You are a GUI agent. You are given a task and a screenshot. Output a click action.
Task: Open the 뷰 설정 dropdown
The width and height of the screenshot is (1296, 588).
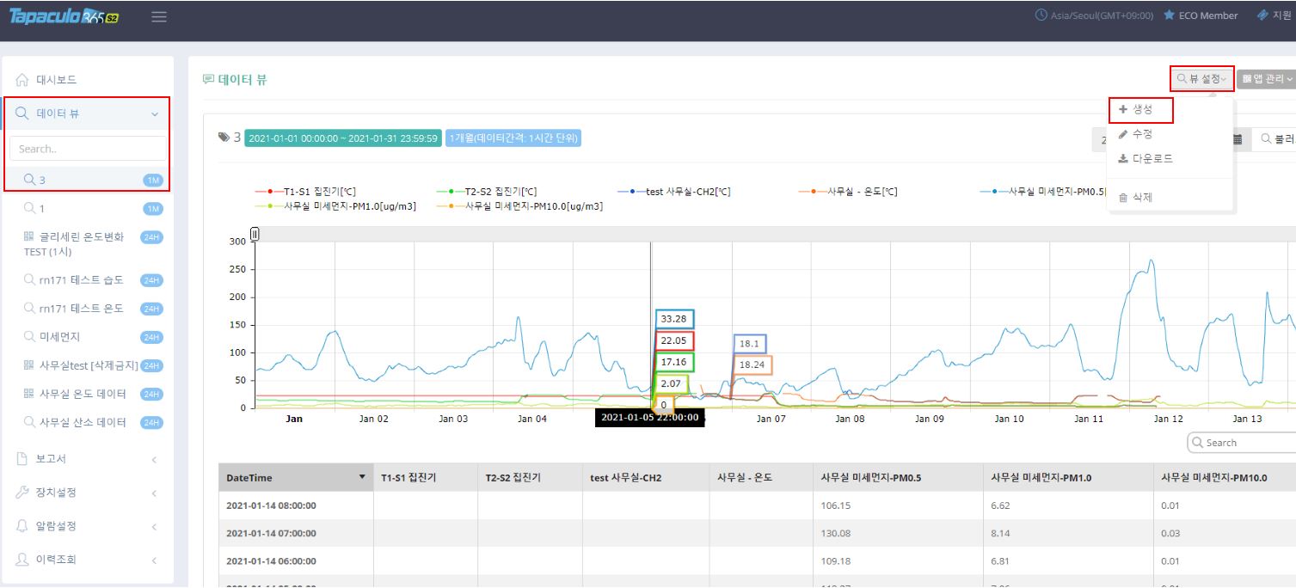pyautogui.click(x=1201, y=79)
